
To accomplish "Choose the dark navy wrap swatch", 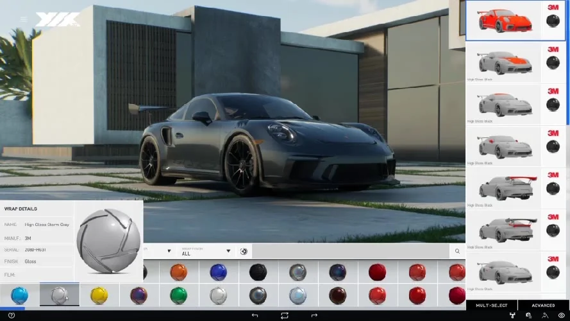I will click(x=338, y=272).
